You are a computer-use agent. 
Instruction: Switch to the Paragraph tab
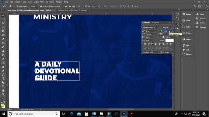155,23
